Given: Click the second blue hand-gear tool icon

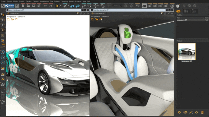Looking at the screenshot, I should pos(78,6).
